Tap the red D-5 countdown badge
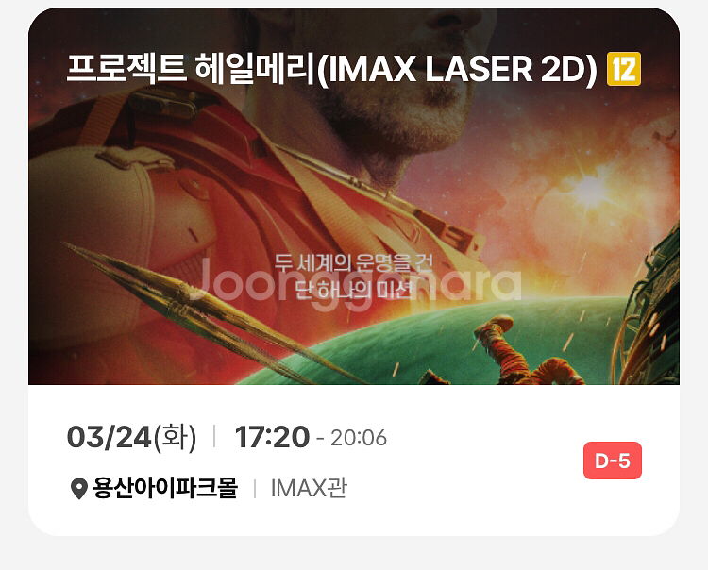Viewport: 708px width, 570px height. 613,461
